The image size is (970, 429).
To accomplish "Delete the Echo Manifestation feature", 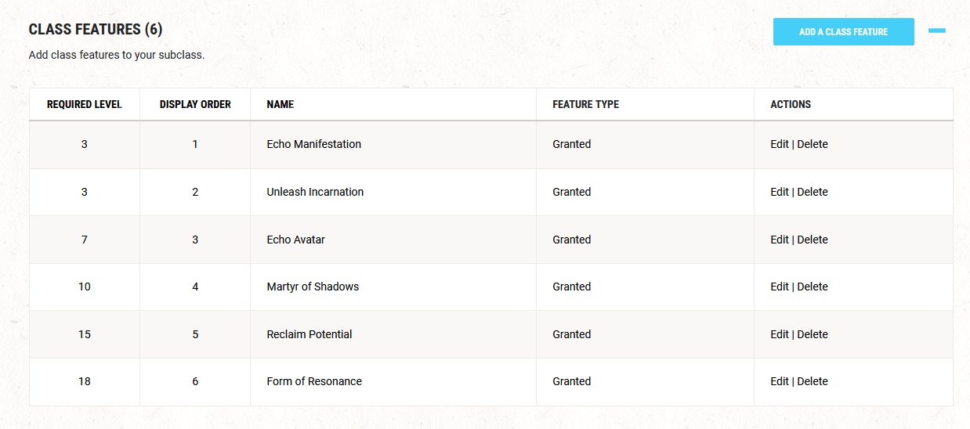I will pyautogui.click(x=813, y=144).
